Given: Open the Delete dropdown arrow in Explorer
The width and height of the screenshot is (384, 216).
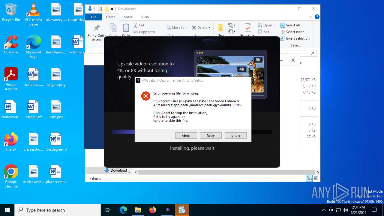Looking at the screenshot, I should [209, 28].
